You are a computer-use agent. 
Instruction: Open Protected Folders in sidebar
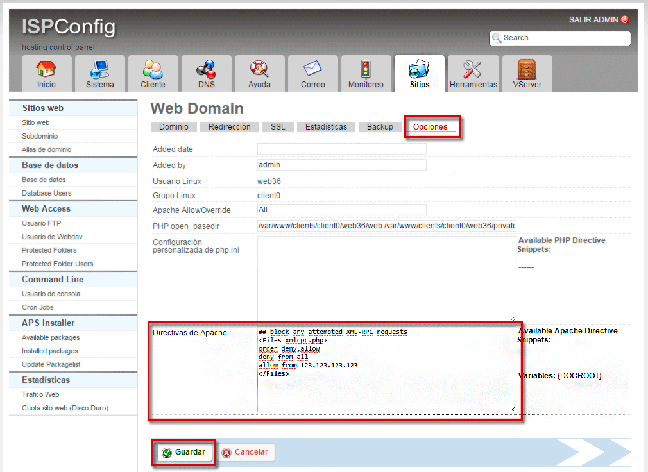49,250
